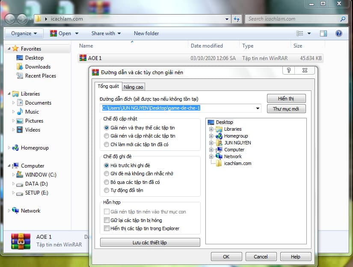The image size is (353, 267).
Task: Open the Organize dropdown menu
Action: point(24,33)
